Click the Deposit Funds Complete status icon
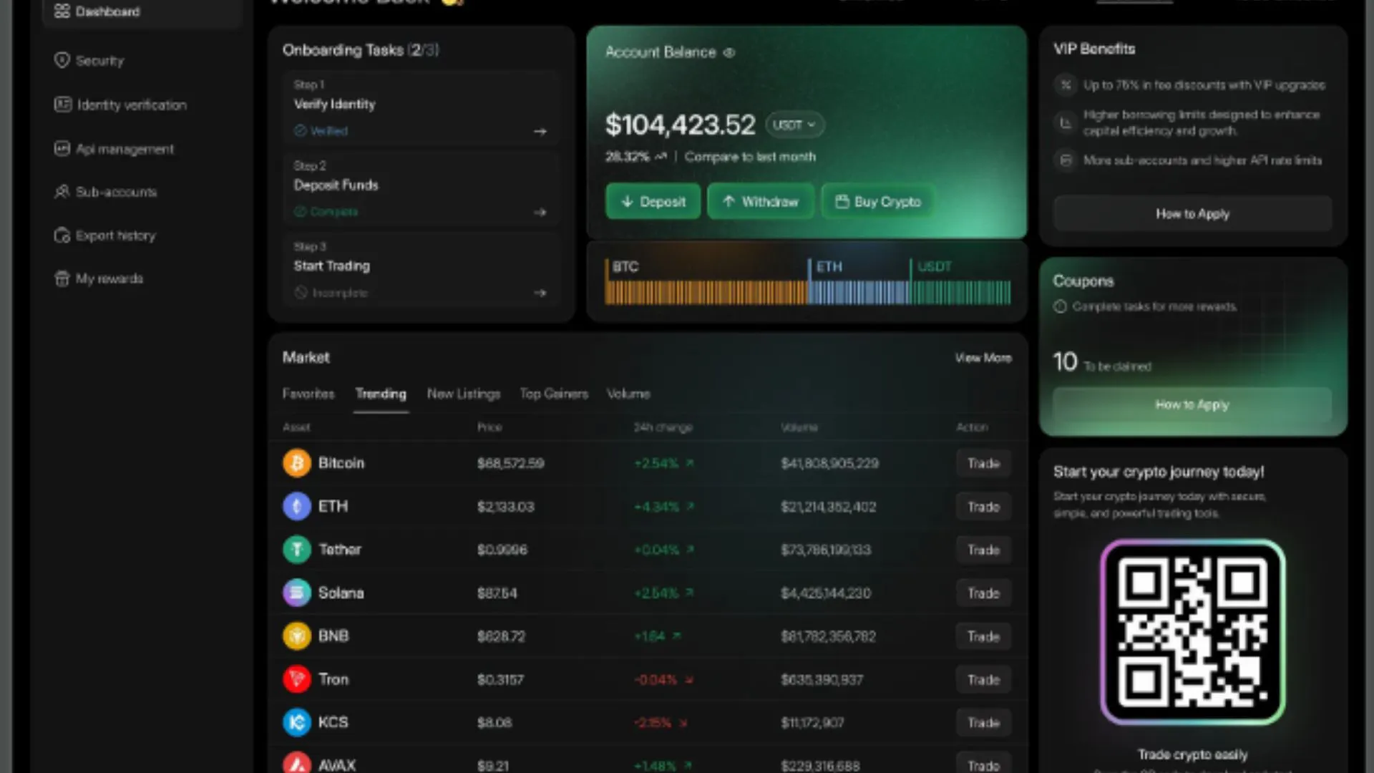Screen dimensions: 1374x773 coord(301,211)
